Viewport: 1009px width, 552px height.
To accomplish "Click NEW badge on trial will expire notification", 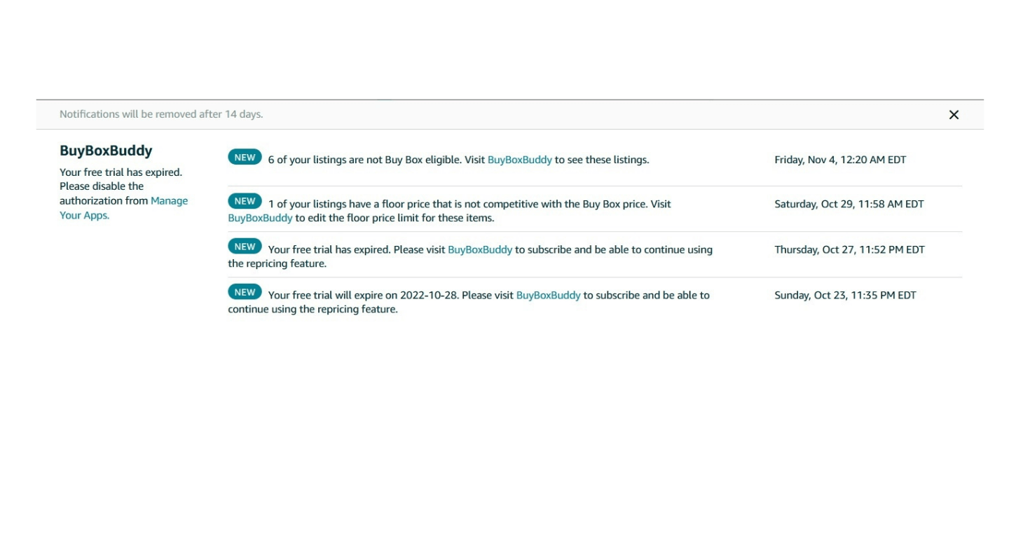I will click(245, 293).
